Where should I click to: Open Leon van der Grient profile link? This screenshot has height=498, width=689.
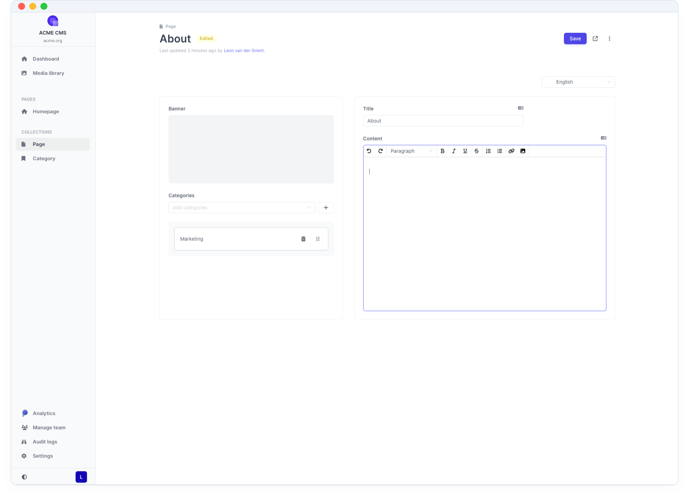coord(243,50)
